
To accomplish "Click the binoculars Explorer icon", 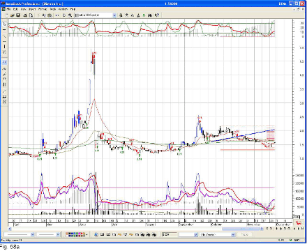I will [150, 15].
